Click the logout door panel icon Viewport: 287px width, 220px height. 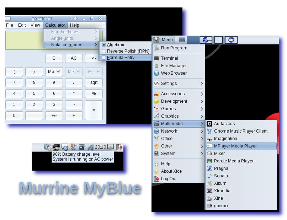click(119, 147)
